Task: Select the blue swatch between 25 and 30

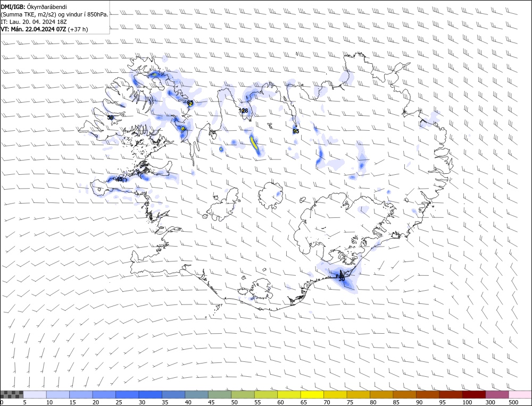Action: [x=127, y=394]
